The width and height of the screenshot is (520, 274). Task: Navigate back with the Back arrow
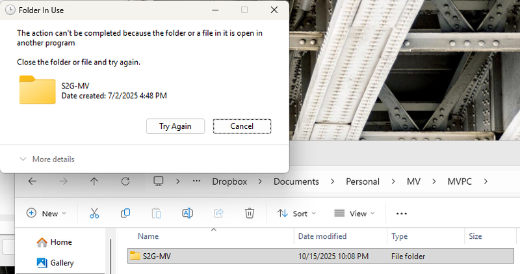(x=32, y=182)
